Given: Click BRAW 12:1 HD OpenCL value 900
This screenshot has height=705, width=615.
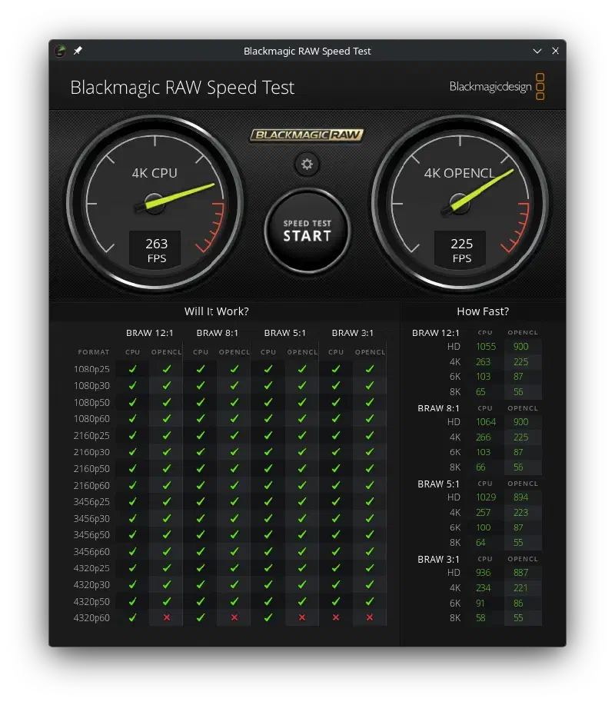Looking at the screenshot, I should [x=520, y=346].
